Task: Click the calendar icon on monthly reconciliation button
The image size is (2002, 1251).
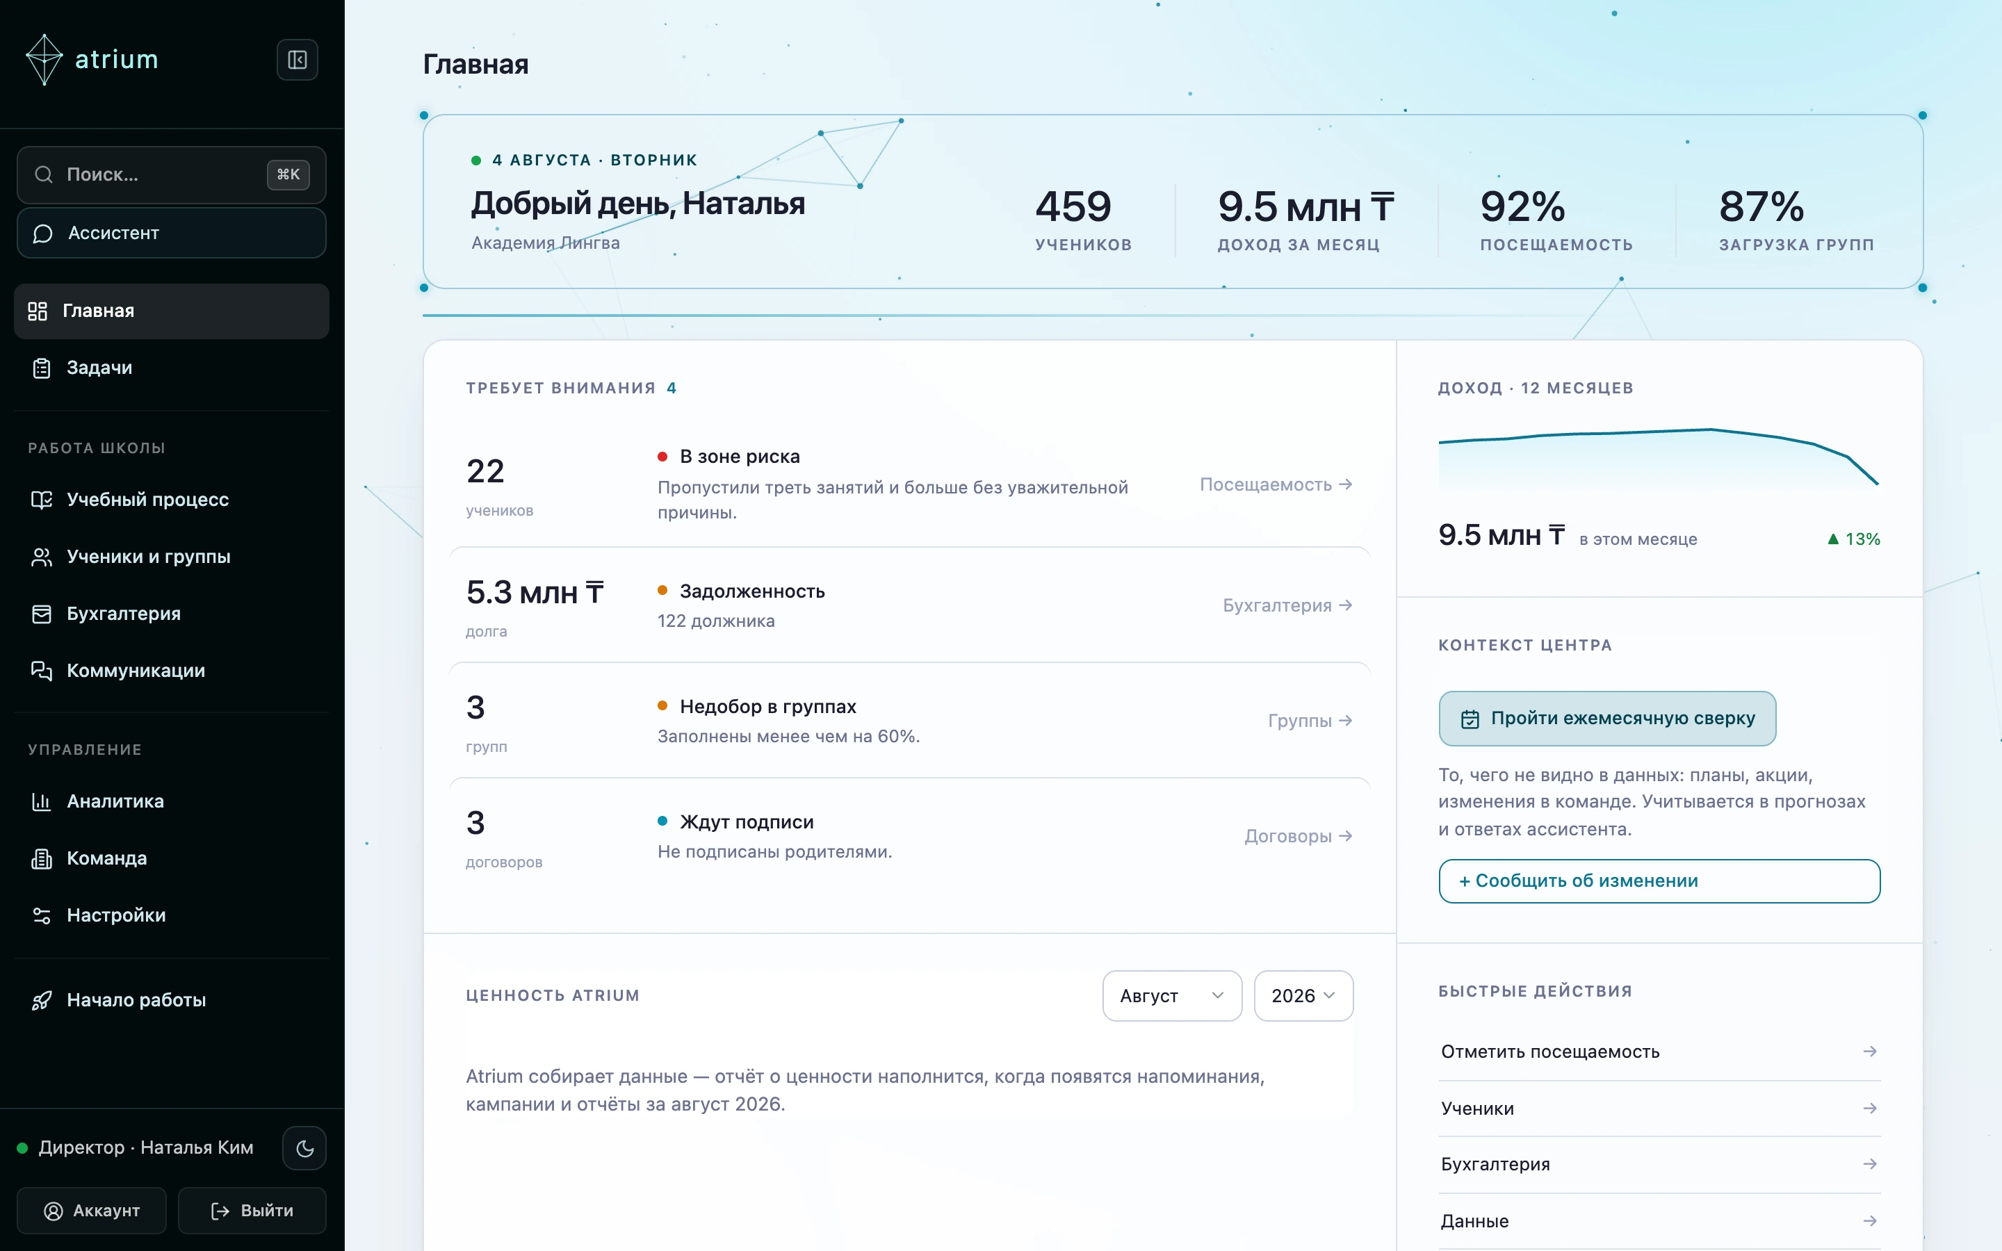Action: [x=1470, y=719]
